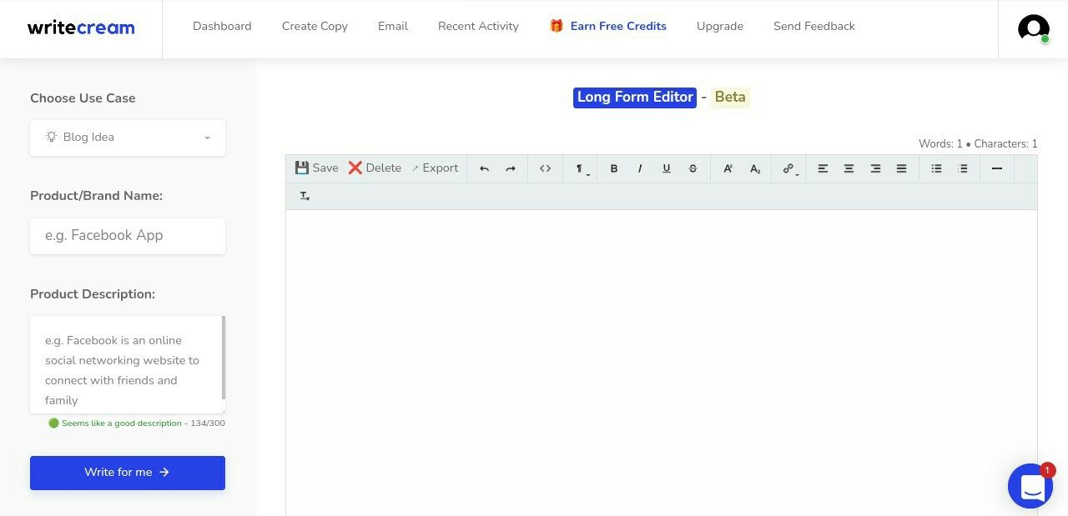Image resolution: width=1068 pixels, height=516 pixels.
Task: Open the paragraph format dropdown in the toolbar
Action: coord(580,168)
